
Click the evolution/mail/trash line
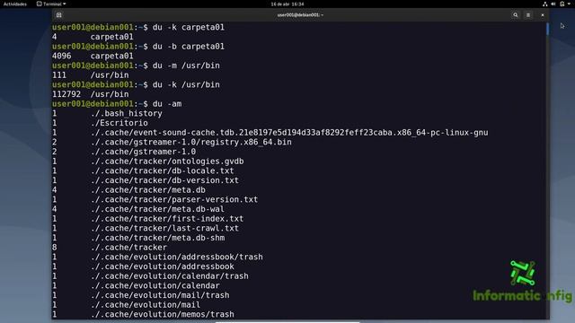tap(160, 295)
